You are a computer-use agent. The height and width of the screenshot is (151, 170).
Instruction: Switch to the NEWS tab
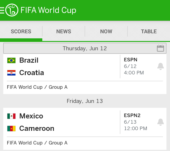click(64, 31)
